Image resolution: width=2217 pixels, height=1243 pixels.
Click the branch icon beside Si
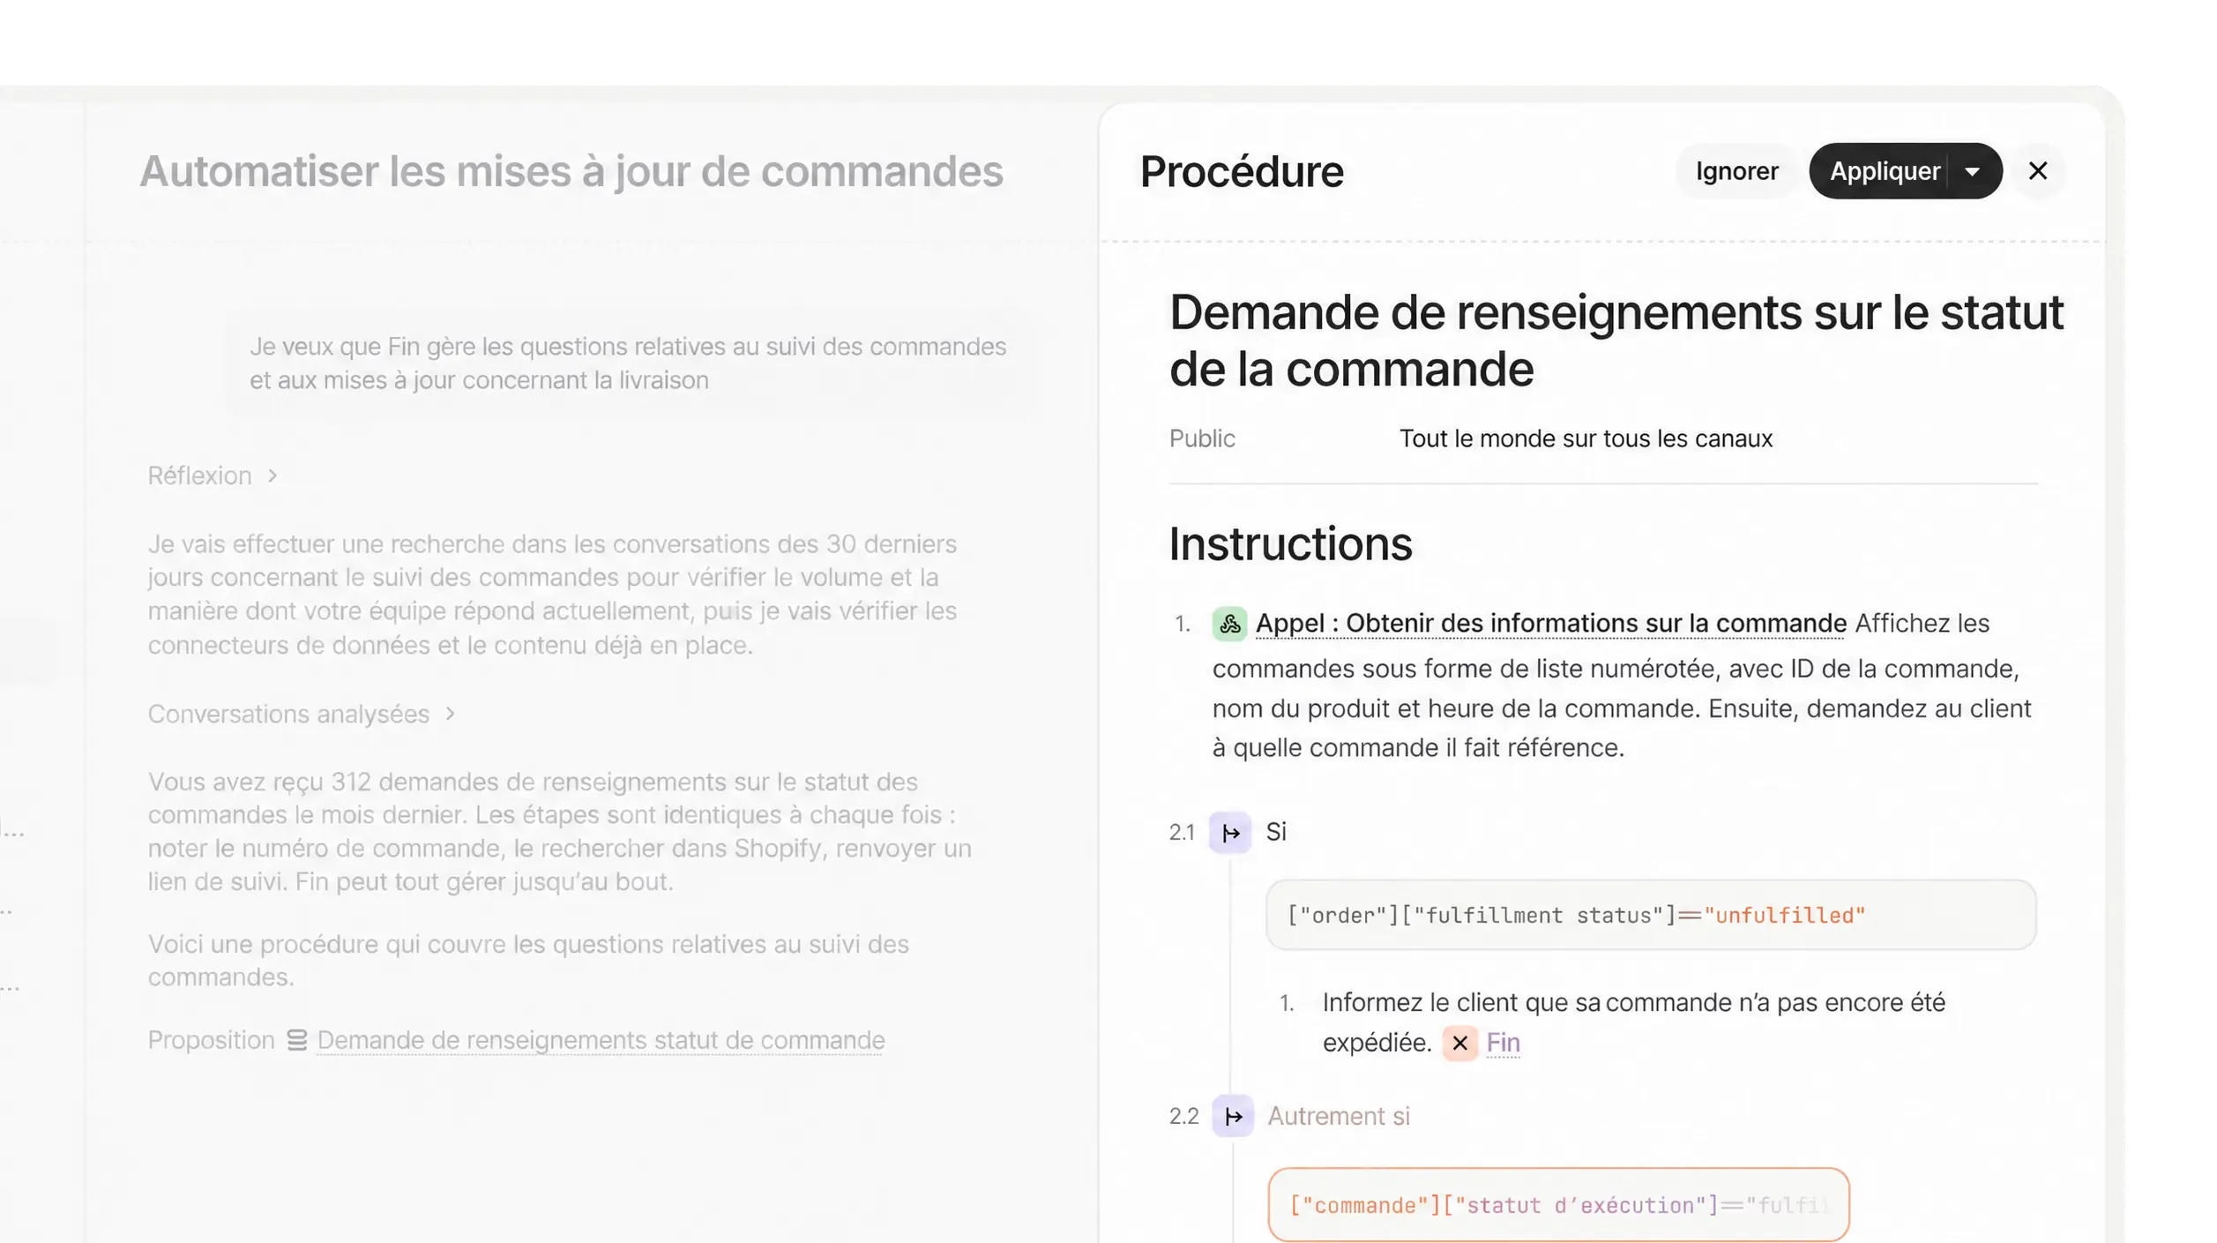click(1230, 832)
